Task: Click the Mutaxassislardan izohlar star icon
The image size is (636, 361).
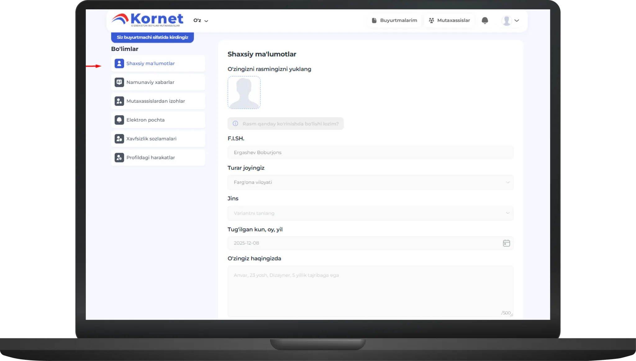Action: 119,101
